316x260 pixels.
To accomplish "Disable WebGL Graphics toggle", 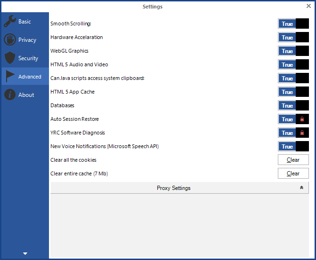I will pos(293,51).
